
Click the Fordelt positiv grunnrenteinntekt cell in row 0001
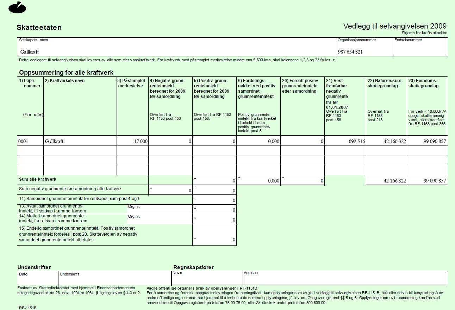303,141
